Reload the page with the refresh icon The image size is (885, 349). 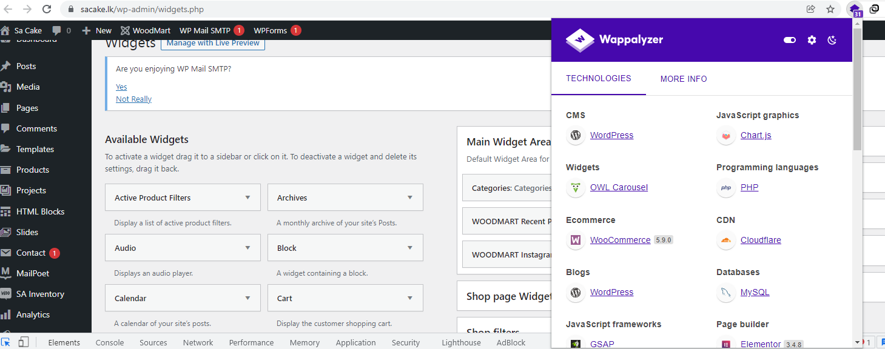point(47,9)
